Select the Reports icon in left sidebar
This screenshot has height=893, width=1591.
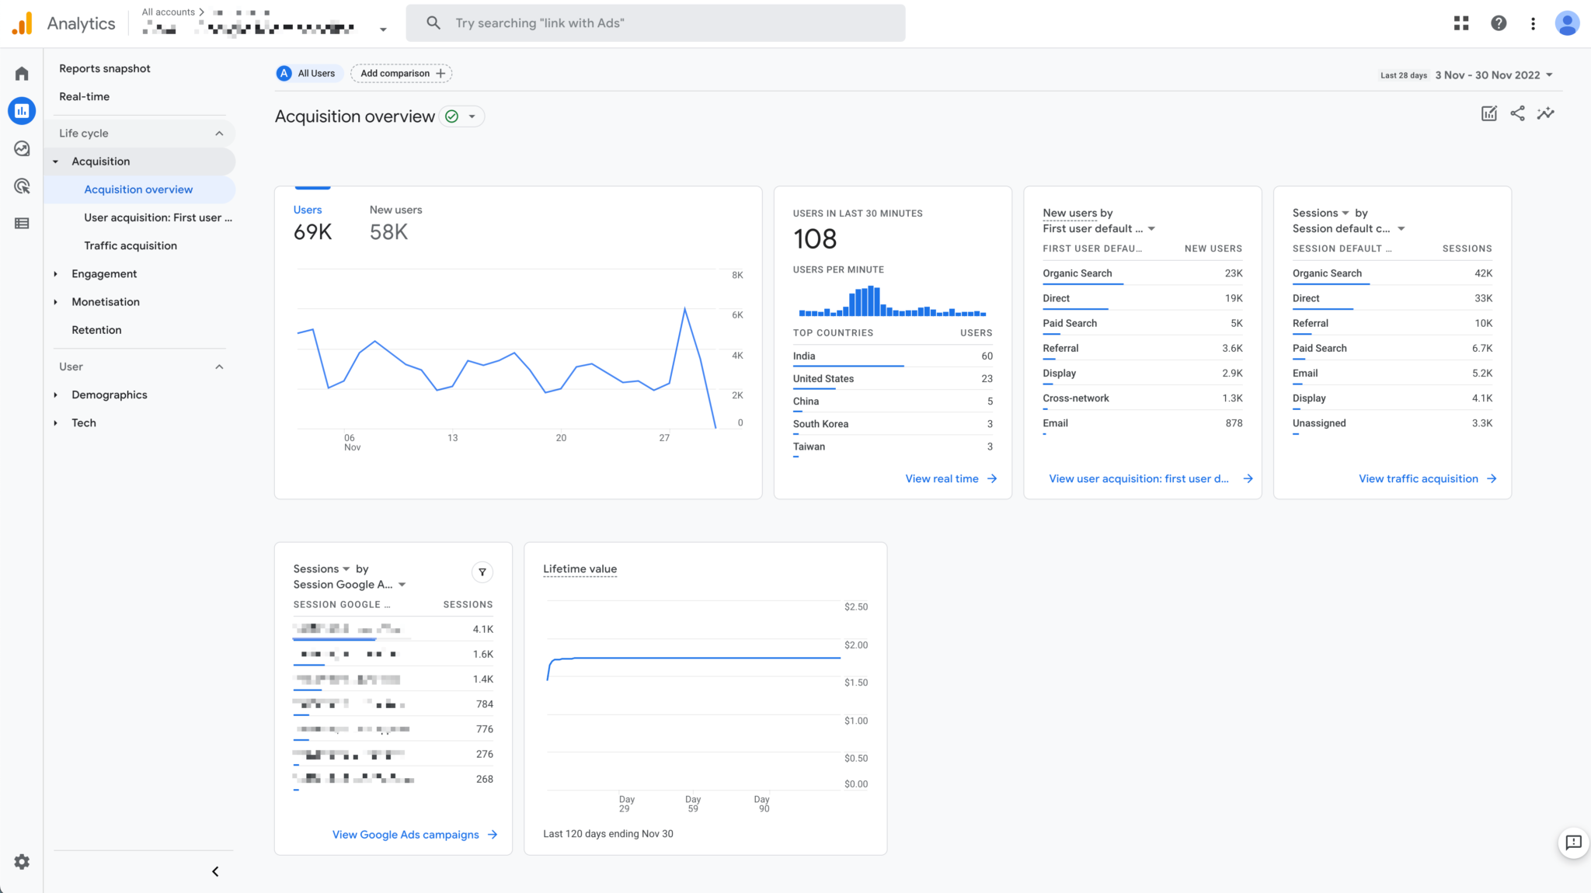21,110
